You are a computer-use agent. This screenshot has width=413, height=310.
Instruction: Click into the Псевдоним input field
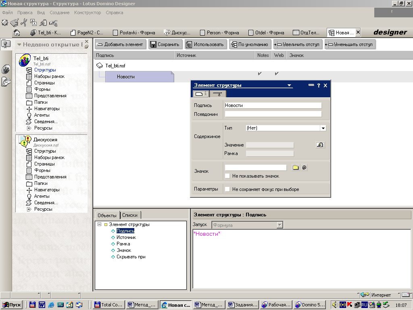coord(273,114)
